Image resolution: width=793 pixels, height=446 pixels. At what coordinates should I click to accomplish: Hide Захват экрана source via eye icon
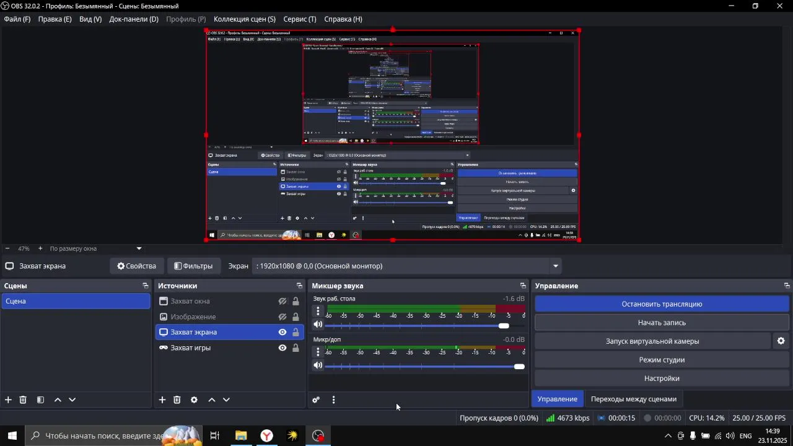283,332
